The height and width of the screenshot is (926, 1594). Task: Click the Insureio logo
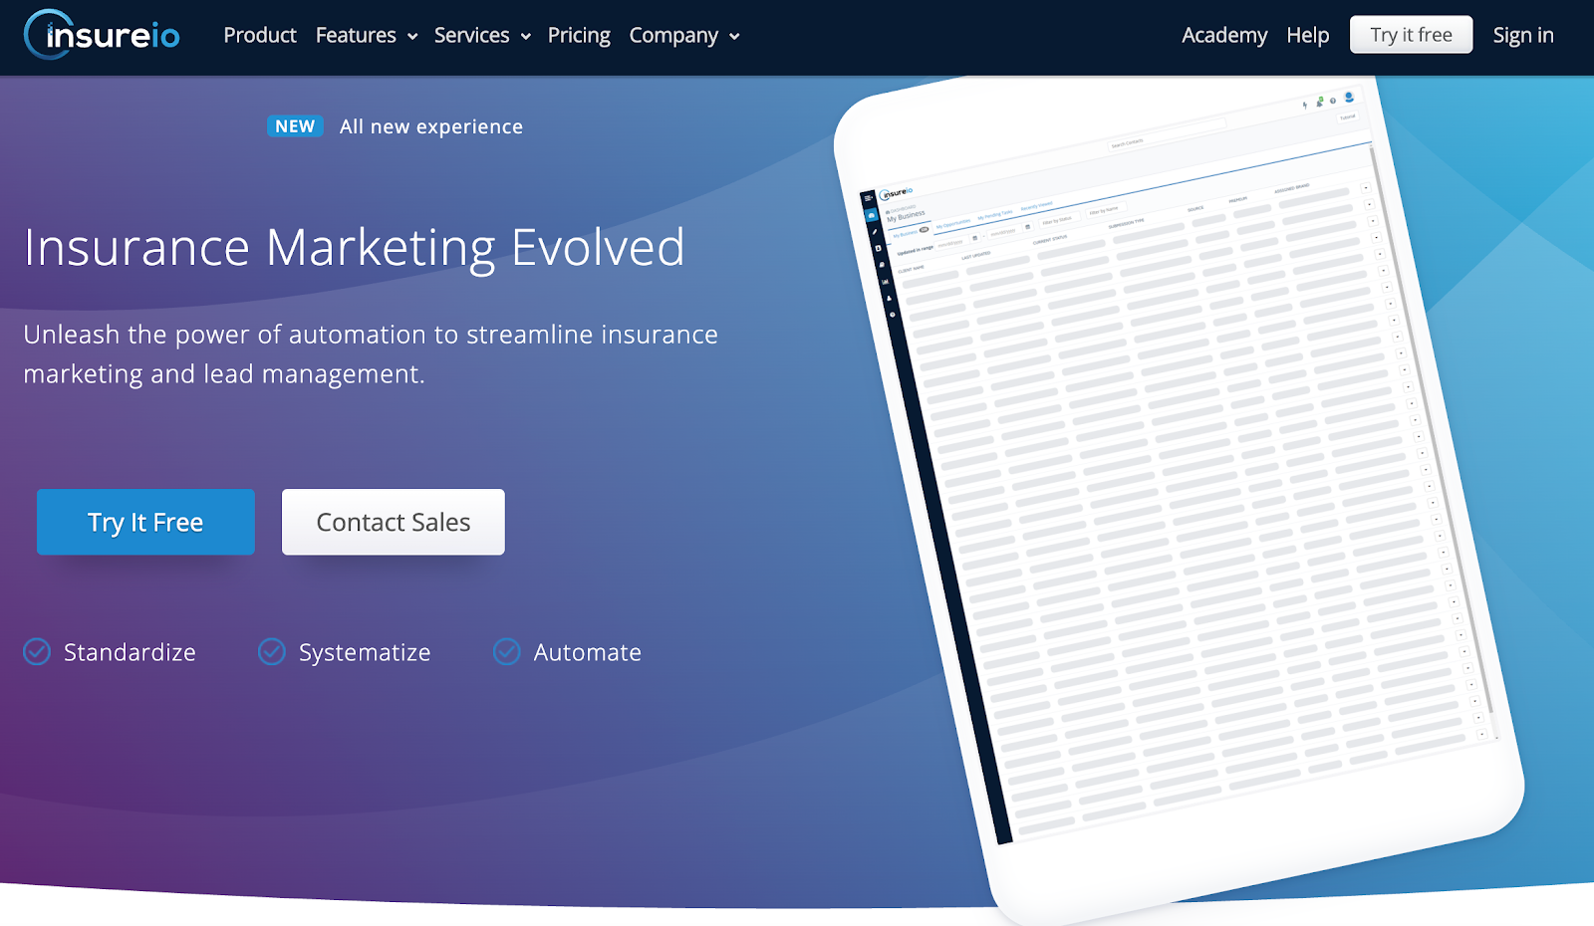pos(102,35)
